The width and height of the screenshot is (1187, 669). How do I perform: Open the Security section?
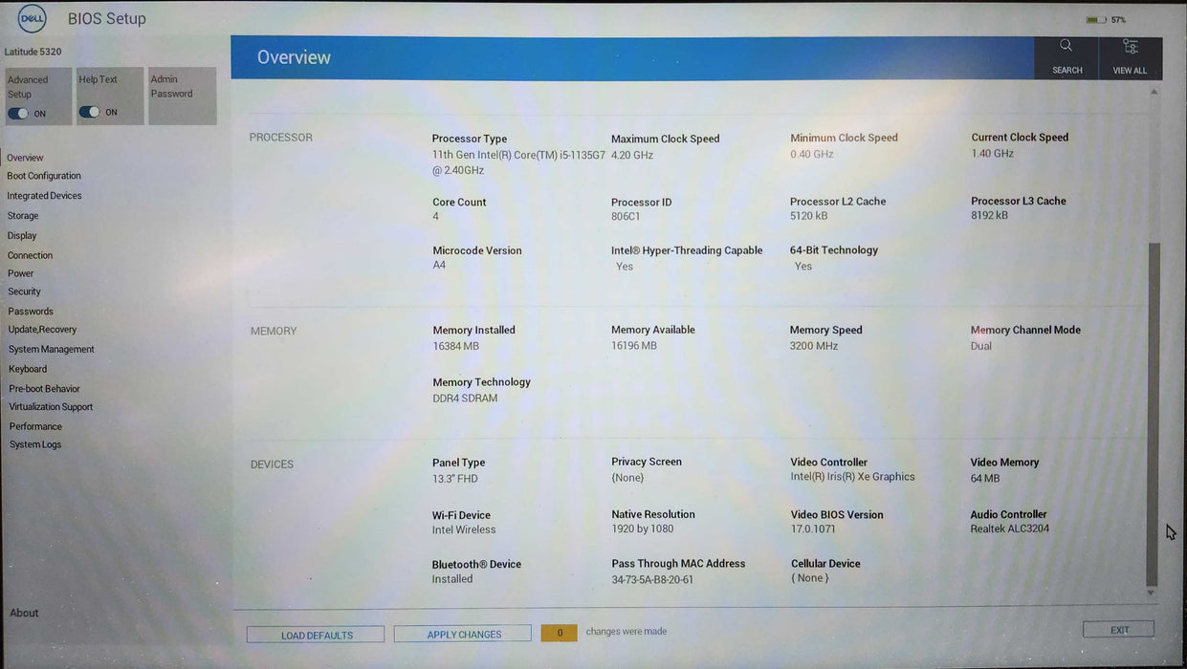coord(24,291)
